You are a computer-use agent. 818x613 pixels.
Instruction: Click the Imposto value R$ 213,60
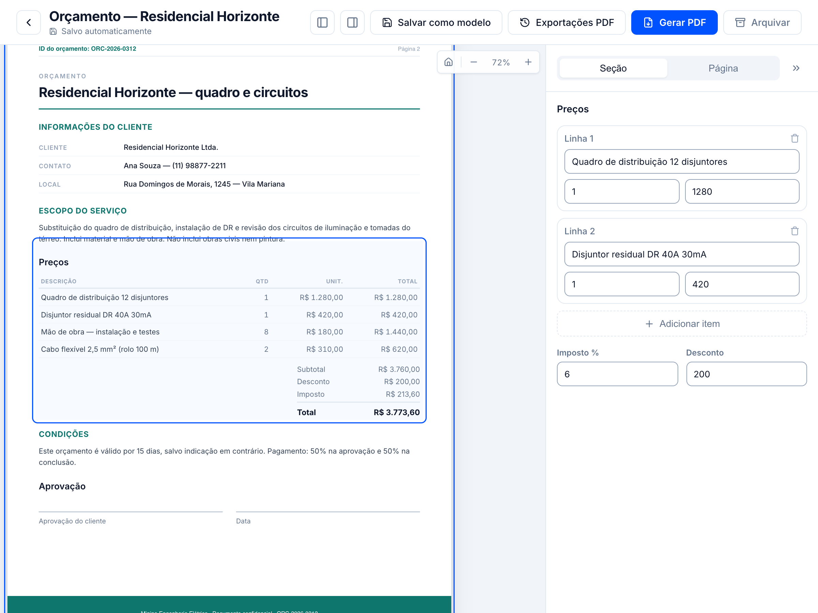[403, 394]
